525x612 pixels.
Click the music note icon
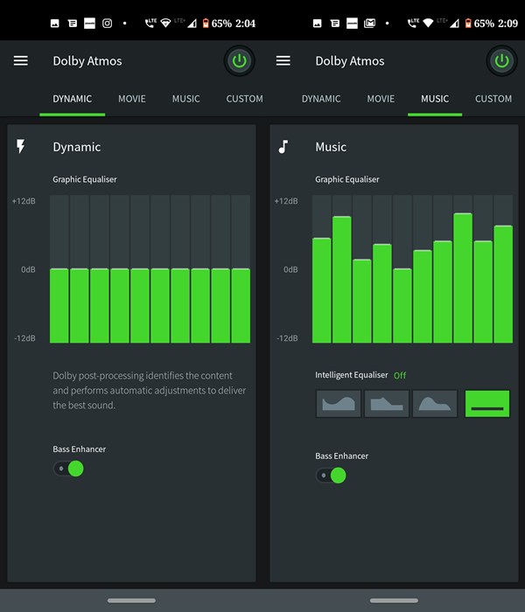[283, 147]
